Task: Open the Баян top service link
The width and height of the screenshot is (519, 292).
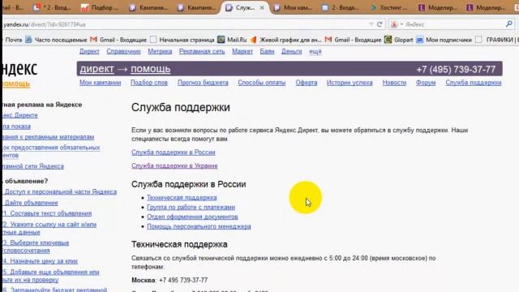Action: (x=267, y=51)
